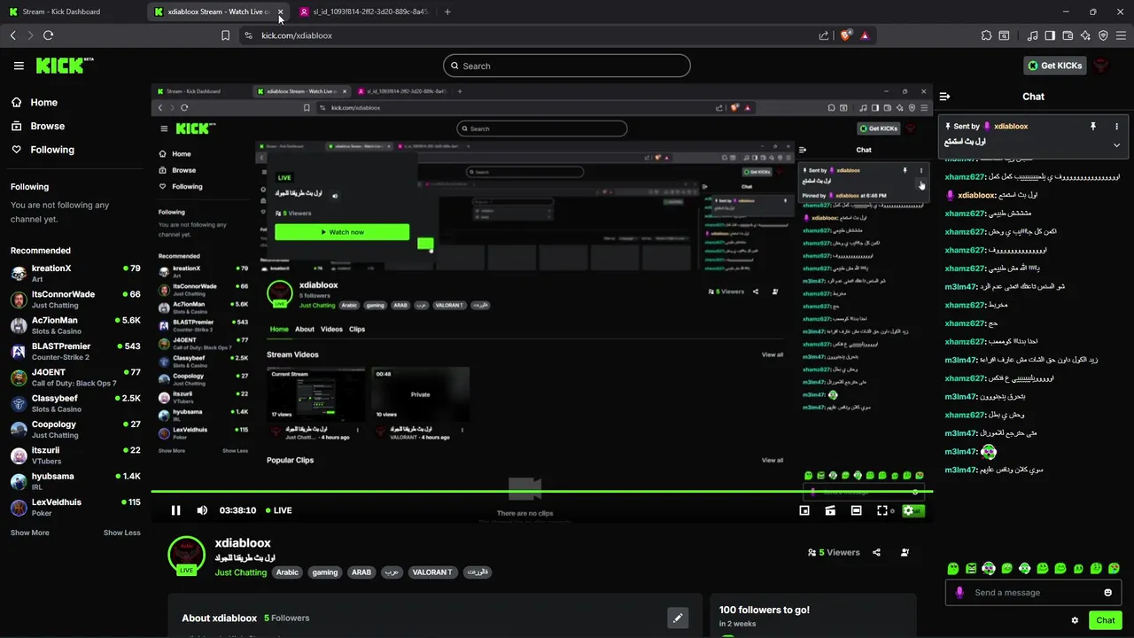Viewport: 1134px width, 638px height.
Task: Open the recommended channel LexVeldhuis
Action: [75, 507]
